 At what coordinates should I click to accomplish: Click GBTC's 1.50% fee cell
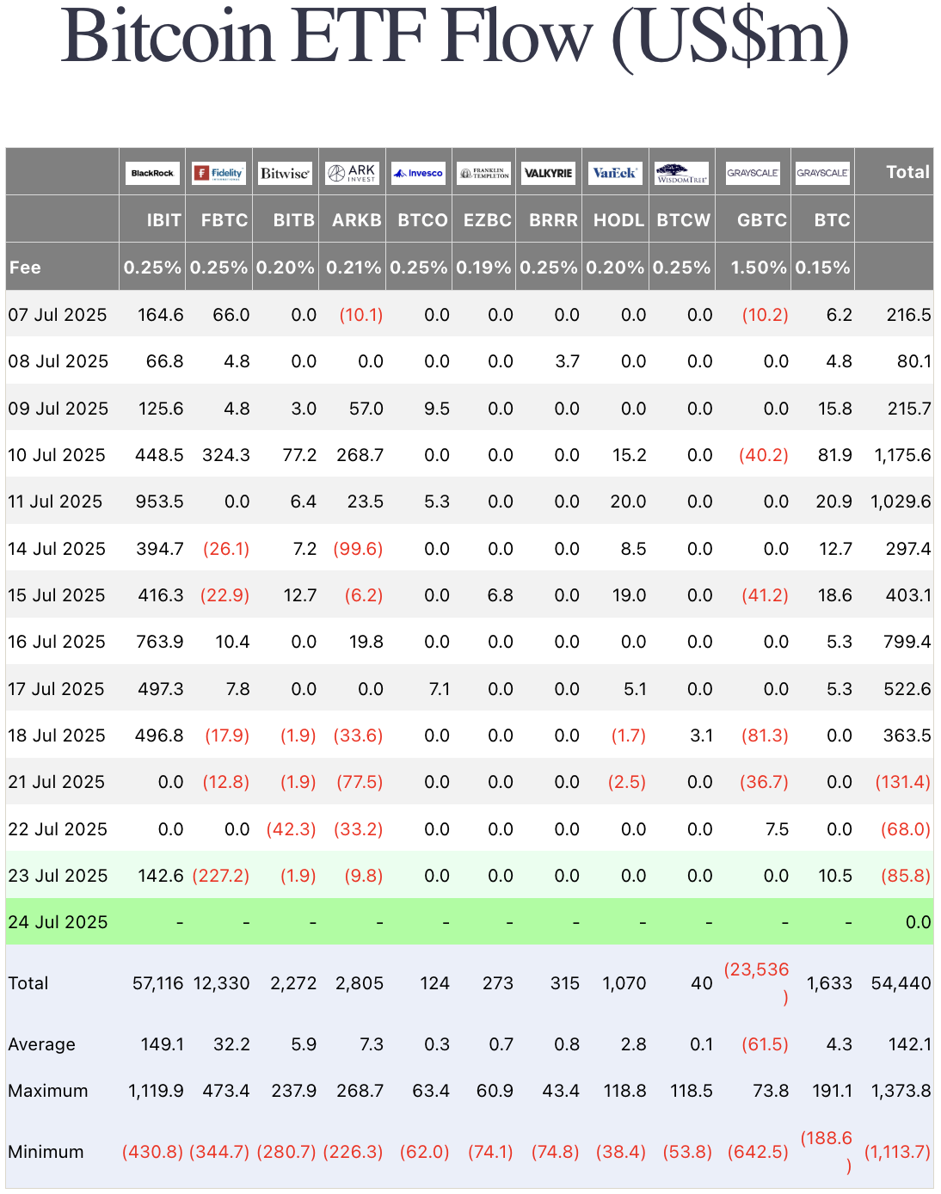pyautogui.click(x=759, y=268)
